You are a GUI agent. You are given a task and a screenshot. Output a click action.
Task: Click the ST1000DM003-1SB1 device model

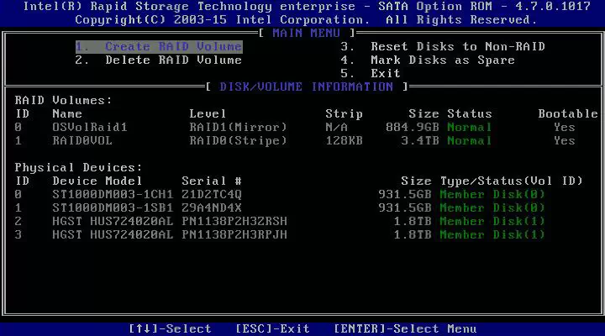point(112,208)
